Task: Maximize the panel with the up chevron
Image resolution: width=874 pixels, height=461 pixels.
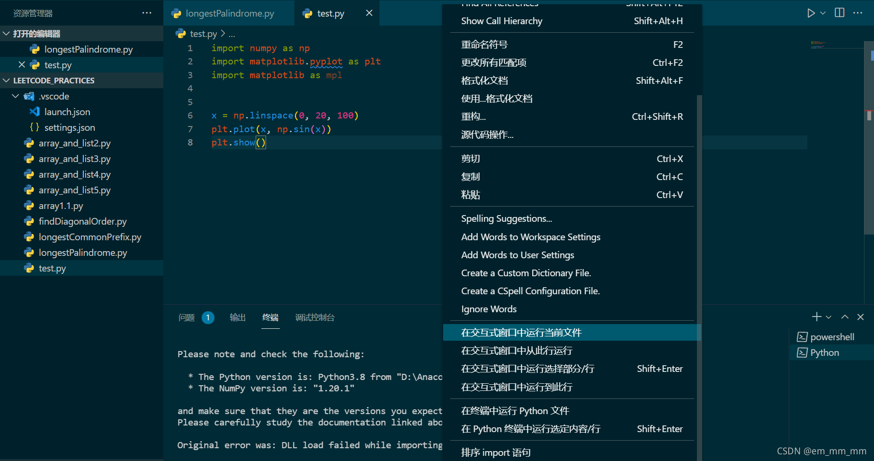Action: [845, 317]
